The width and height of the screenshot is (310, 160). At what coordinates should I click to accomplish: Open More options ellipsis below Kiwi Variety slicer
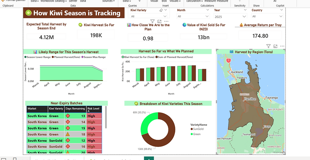[166, 21]
